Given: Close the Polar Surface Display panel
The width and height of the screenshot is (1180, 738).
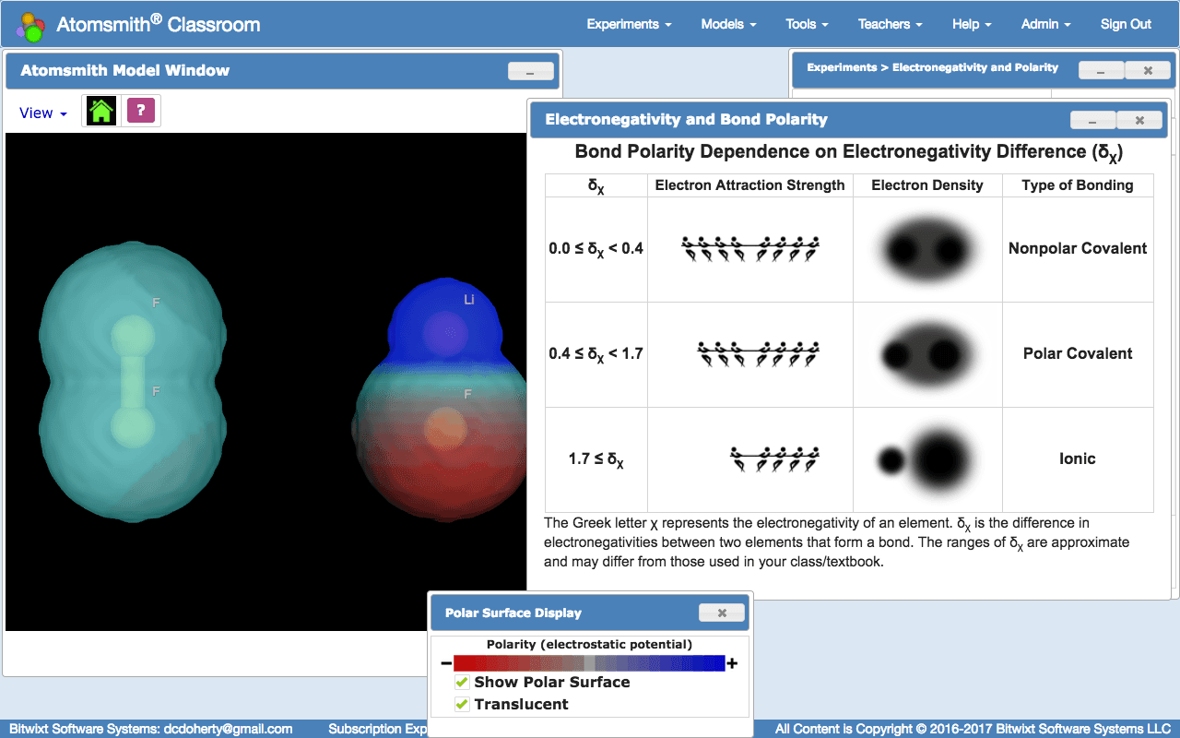Looking at the screenshot, I should pos(722,613).
